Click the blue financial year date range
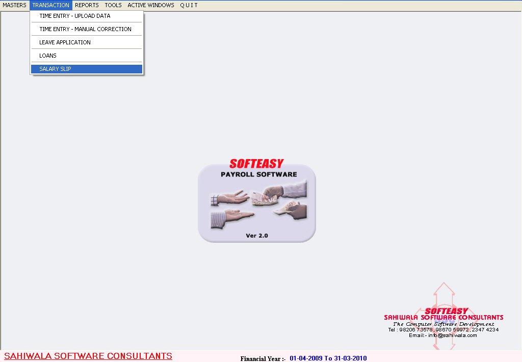This screenshot has width=522, height=362. (328, 358)
